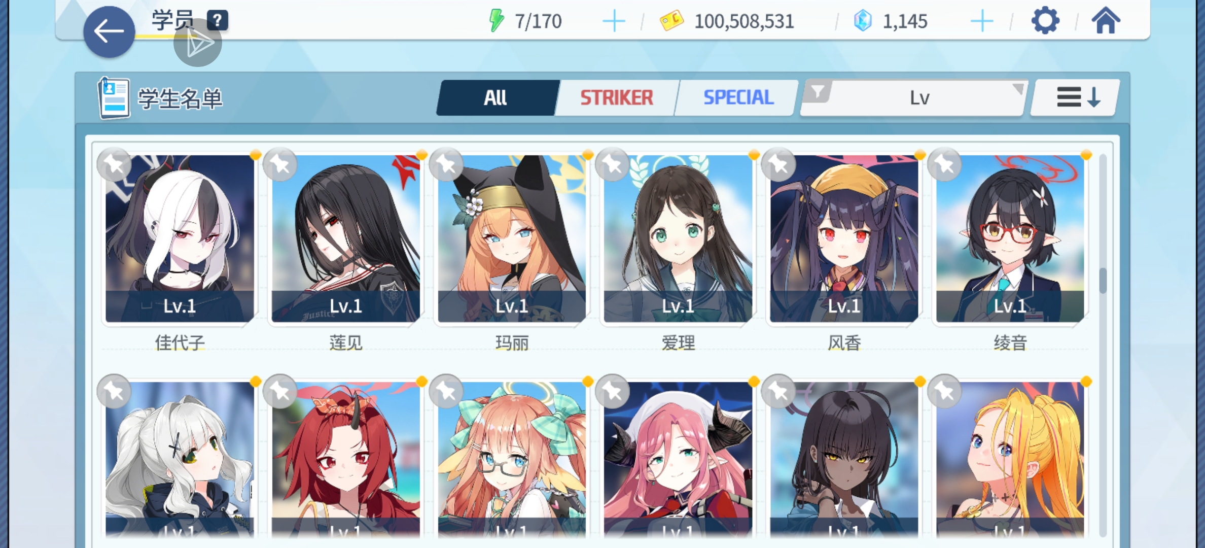Image resolution: width=1205 pixels, height=548 pixels.
Task: Toggle the favorite pin on 佳代子
Action: (x=114, y=164)
